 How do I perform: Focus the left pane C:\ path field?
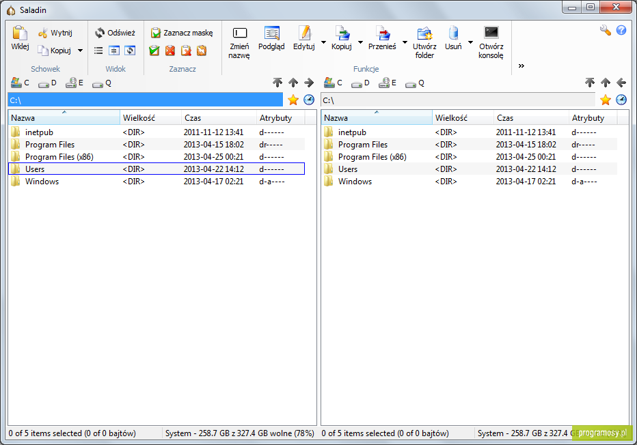[x=145, y=100]
